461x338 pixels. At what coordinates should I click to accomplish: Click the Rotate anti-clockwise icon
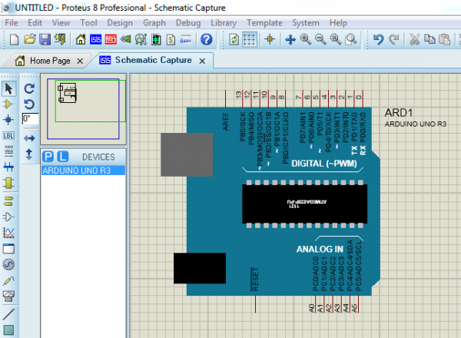tap(29, 103)
